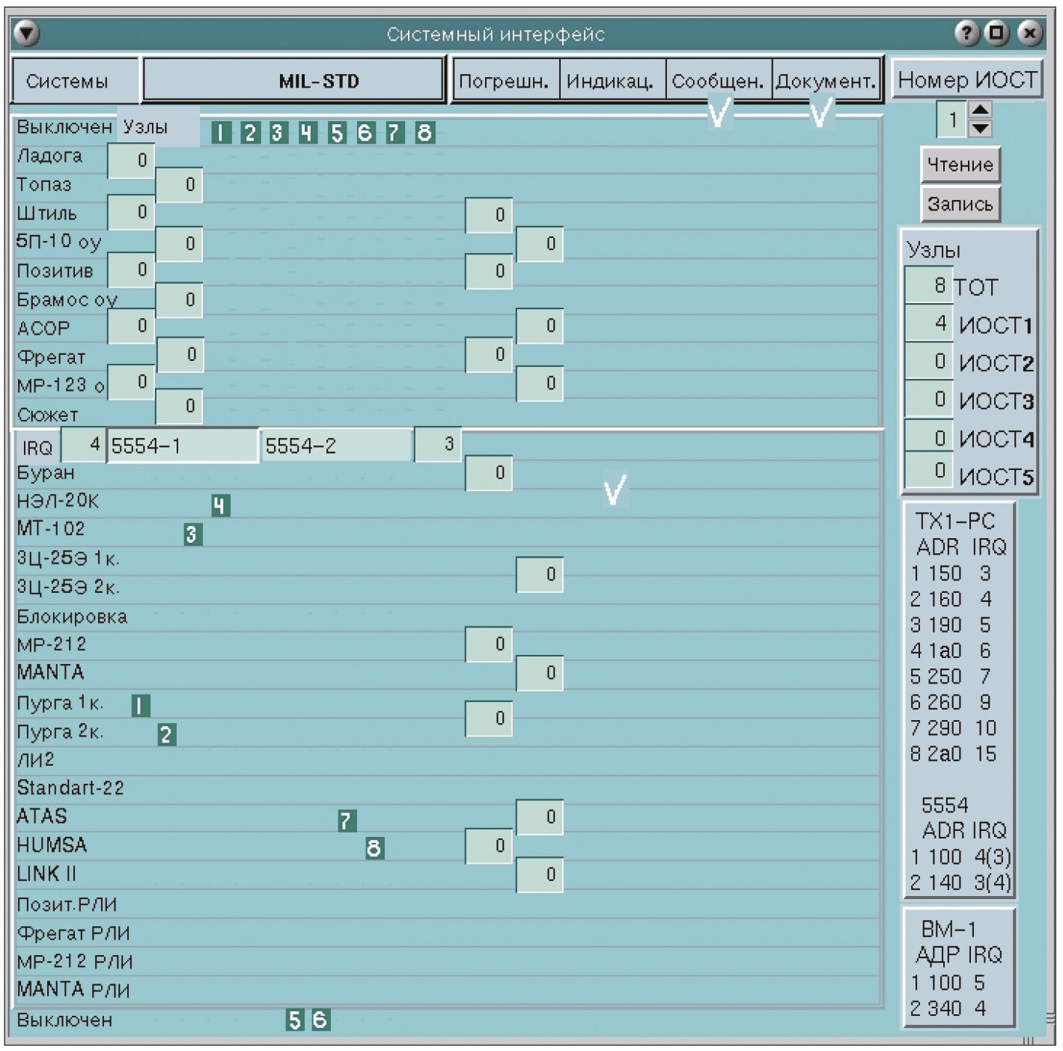This screenshot has height=1051, width=1063.
Task: Click the node 4 marker on the НЭЛ-20К row
Action: [x=220, y=506]
